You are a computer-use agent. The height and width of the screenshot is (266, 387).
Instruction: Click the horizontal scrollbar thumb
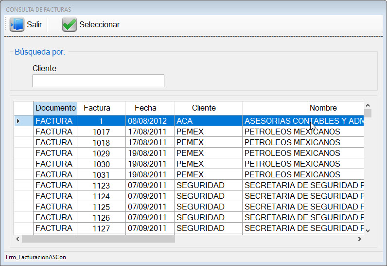pos(99,239)
